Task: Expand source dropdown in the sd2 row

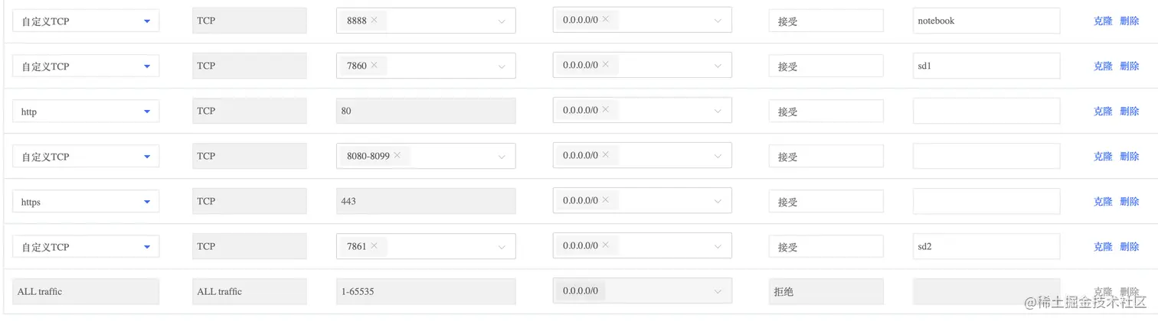Action: click(x=718, y=247)
